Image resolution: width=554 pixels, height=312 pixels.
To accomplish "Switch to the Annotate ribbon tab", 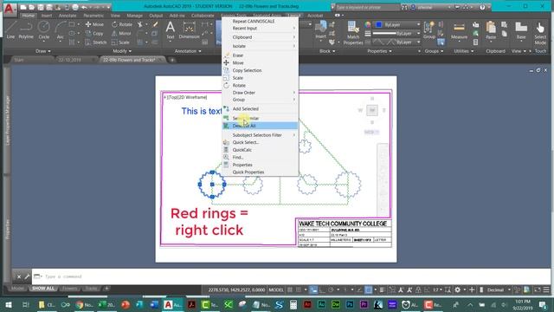I will coord(68,16).
